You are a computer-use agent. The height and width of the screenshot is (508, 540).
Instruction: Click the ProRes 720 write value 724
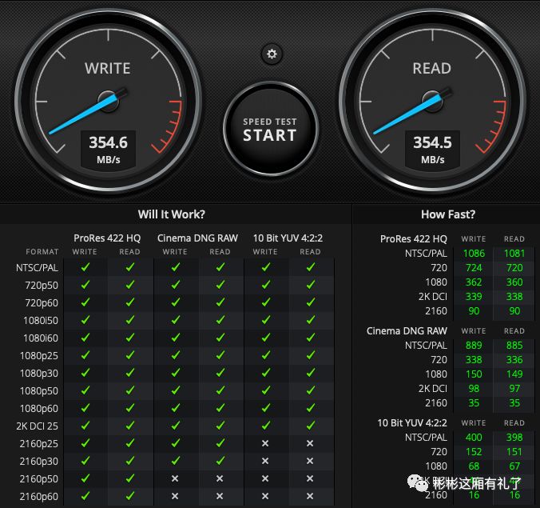pyautogui.click(x=474, y=268)
